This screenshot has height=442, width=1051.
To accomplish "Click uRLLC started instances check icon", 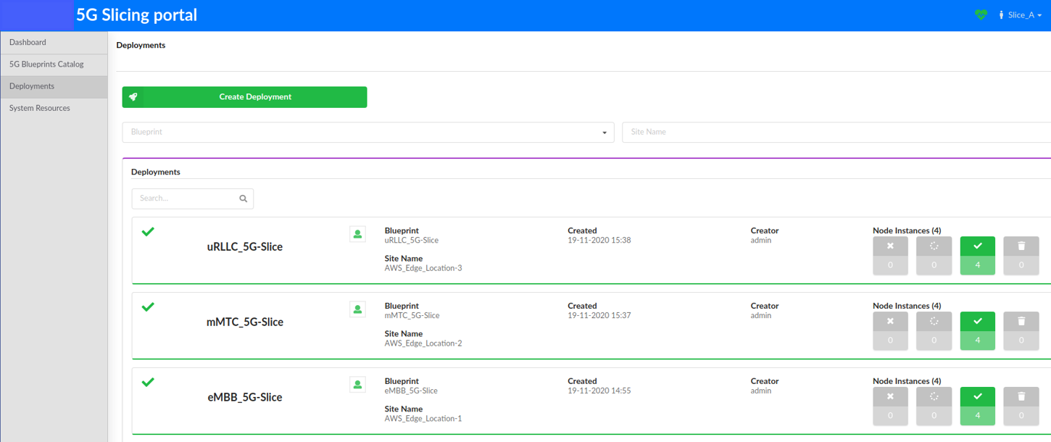I will (x=978, y=246).
